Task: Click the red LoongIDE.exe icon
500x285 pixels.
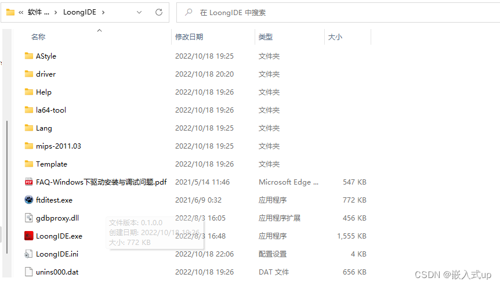Action: pos(28,236)
